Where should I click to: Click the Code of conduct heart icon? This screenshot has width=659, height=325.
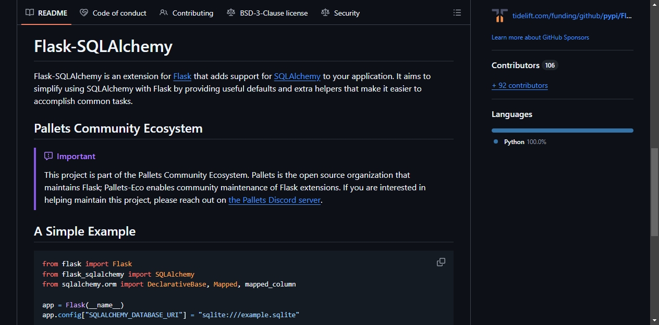point(84,13)
